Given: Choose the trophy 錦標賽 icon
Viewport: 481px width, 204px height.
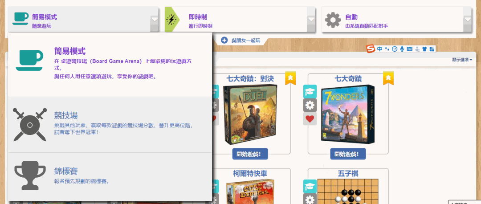Looking at the screenshot, I should (x=30, y=175).
